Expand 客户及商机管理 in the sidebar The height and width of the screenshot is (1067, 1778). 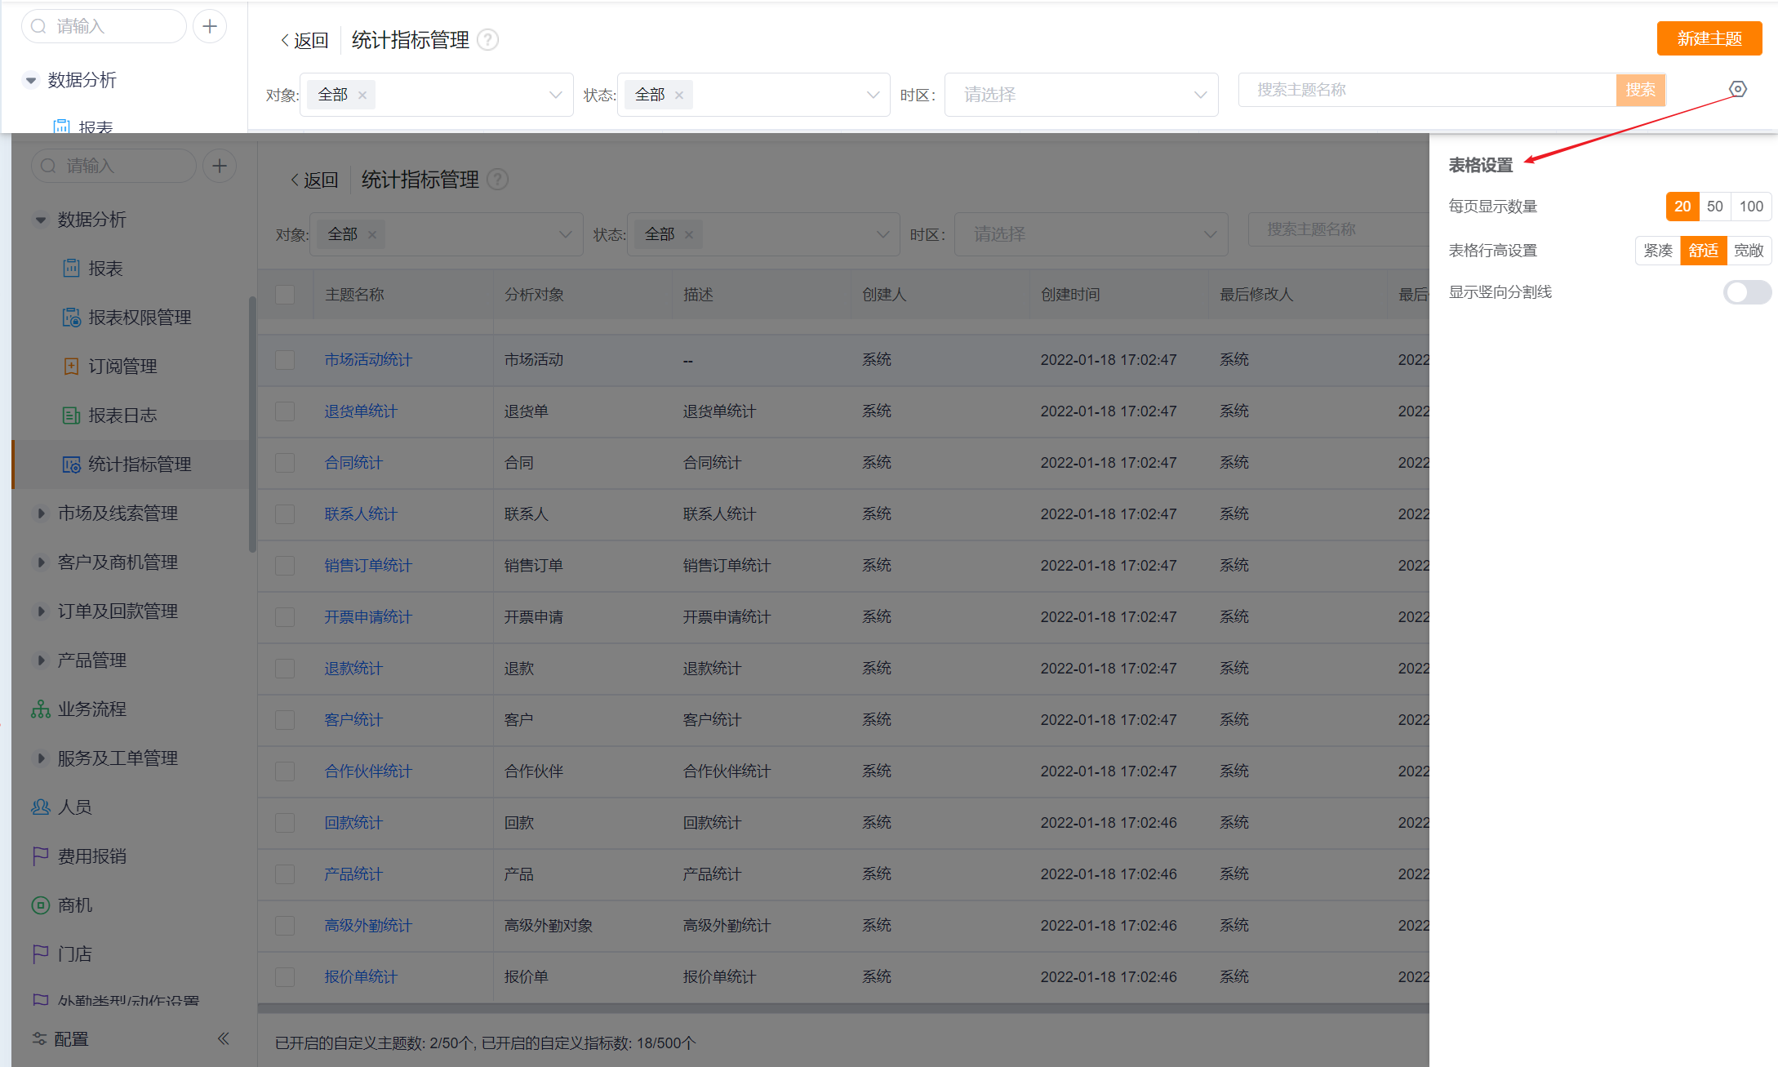(41, 562)
